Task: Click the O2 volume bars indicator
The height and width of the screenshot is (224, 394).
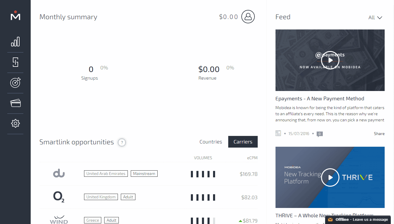Action: coord(203,197)
